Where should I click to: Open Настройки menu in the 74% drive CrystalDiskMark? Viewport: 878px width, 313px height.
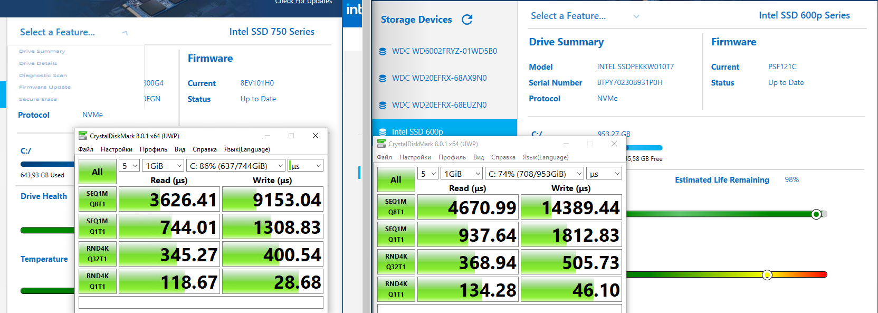[x=415, y=157]
